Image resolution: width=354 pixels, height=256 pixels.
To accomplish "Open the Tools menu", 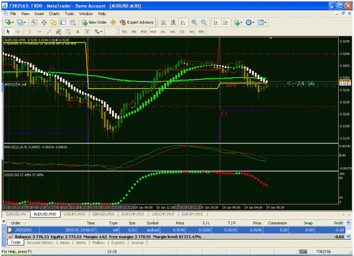I will click(x=69, y=14).
